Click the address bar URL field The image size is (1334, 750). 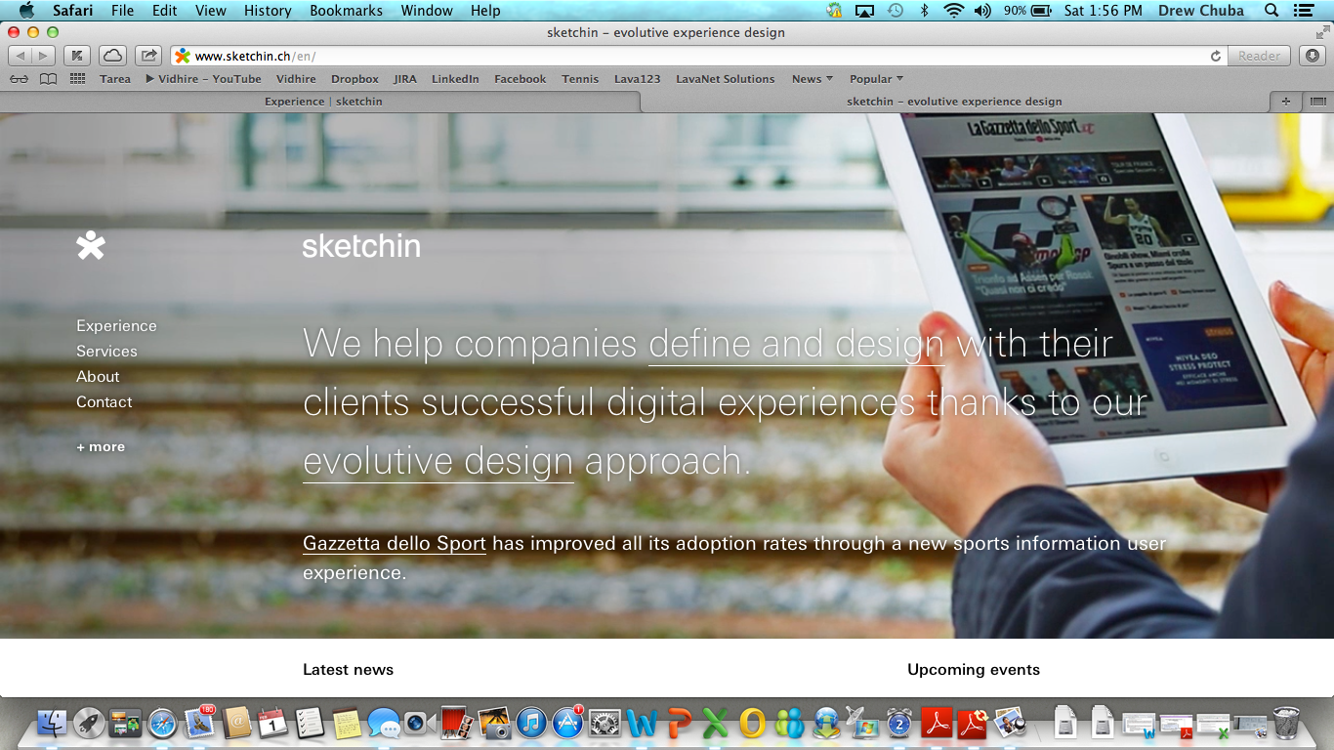tap(684, 56)
